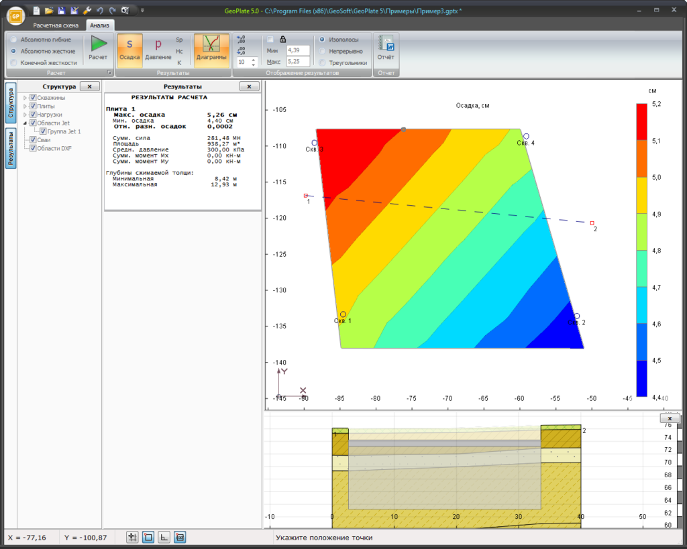The height and width of the screenshot is (549, 687).
Task: Uncheck the Области DXF checkbox
Action: [x=32, y=148]
